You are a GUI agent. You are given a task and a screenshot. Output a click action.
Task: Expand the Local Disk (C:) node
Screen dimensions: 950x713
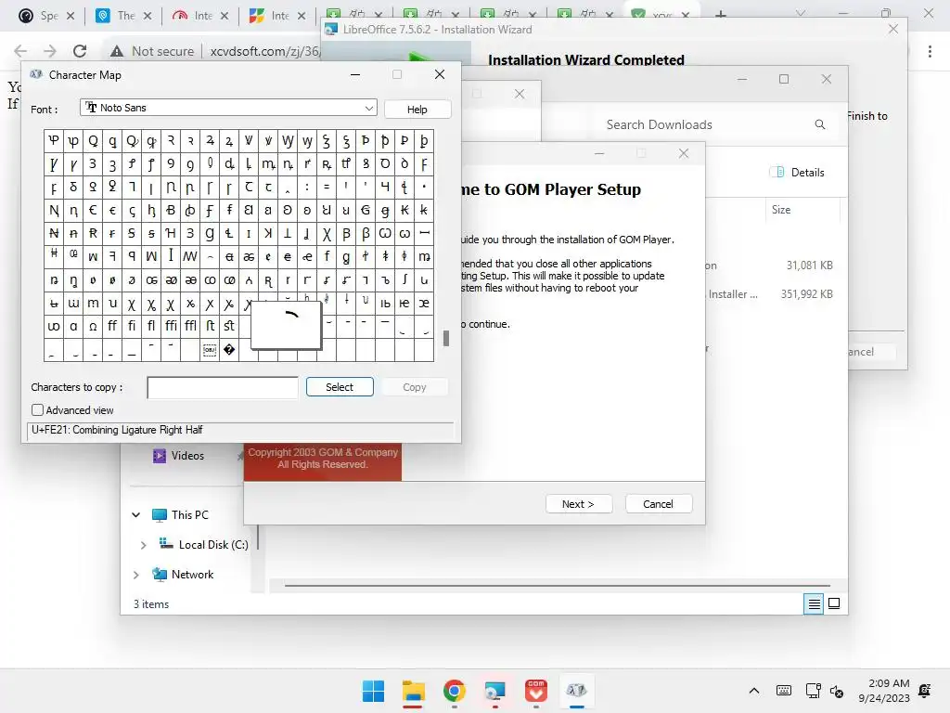143,545
